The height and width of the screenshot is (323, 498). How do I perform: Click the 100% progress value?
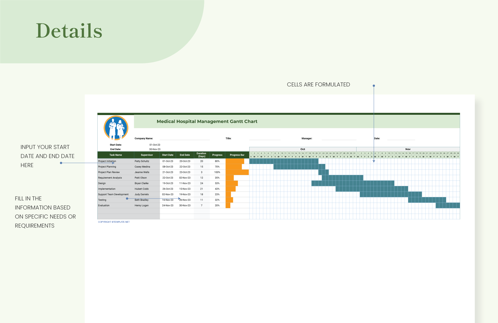pyautogui.click(x=217, y=172)
